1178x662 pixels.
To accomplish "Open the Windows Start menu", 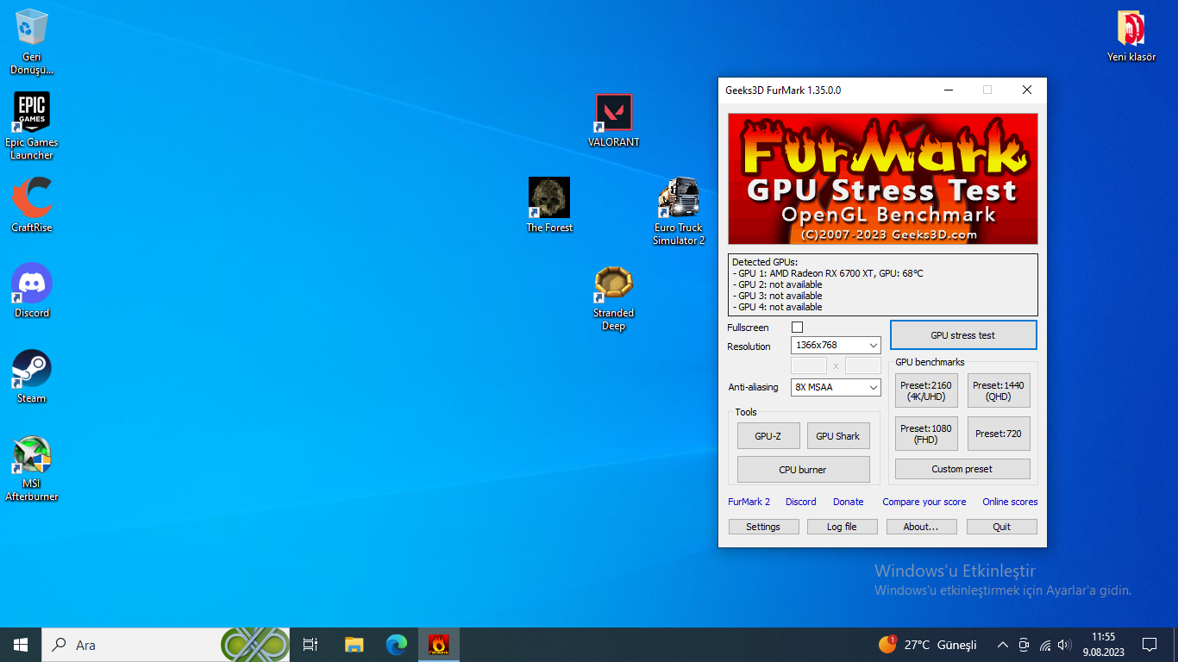I will pos(21,645).
